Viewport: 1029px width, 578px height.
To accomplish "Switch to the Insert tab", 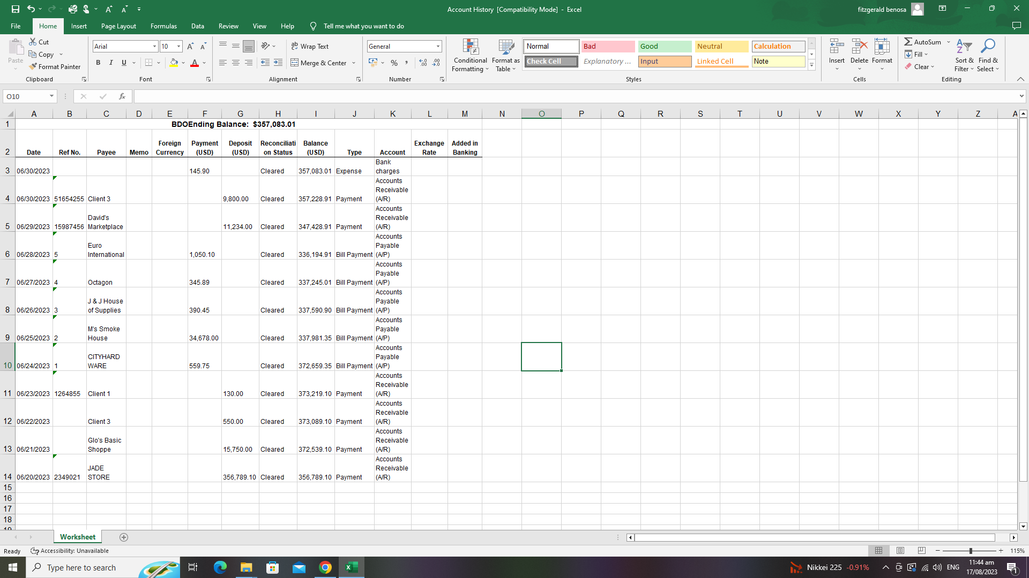I will [x=79, y=26].
